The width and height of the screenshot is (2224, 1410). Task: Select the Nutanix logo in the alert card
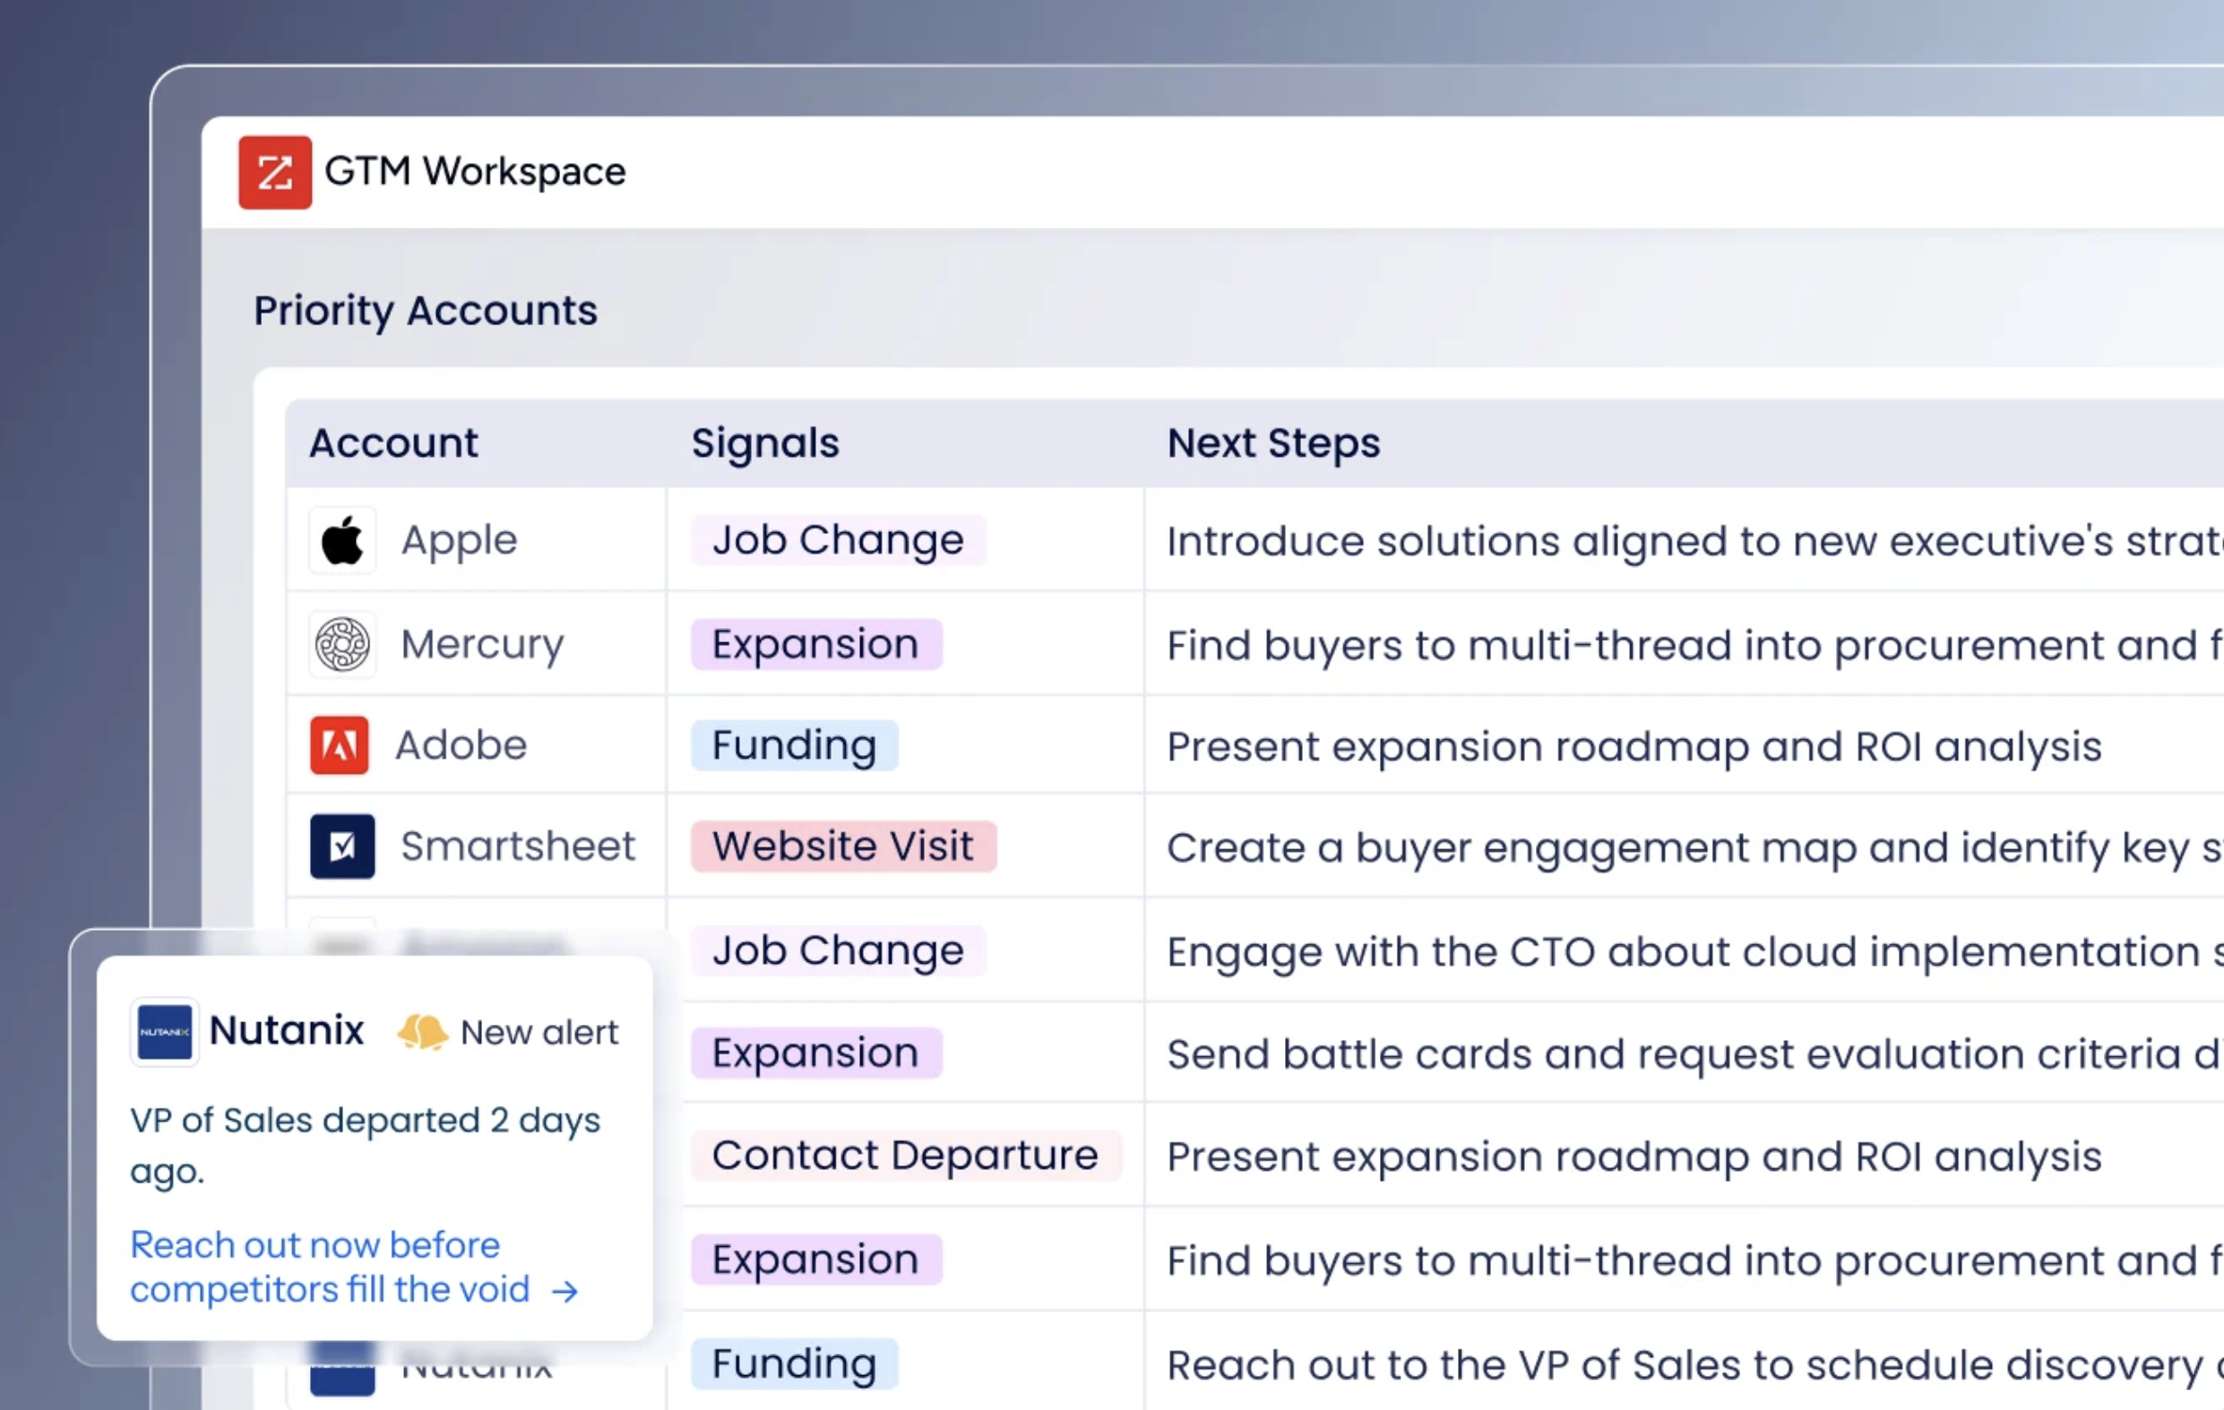(164, 1031)
